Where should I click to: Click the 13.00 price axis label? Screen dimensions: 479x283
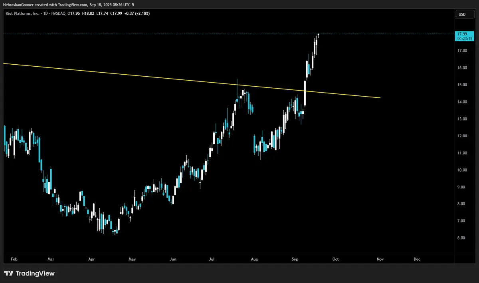(462, 119)
